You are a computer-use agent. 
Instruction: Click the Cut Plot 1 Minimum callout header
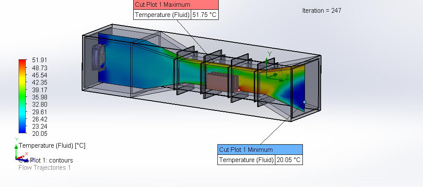(x=260, y=149)
